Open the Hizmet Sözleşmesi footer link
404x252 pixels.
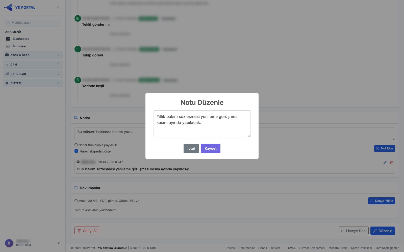(x=312, y=248)
